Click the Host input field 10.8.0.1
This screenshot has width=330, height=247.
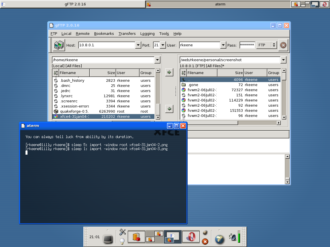point(107,45)
